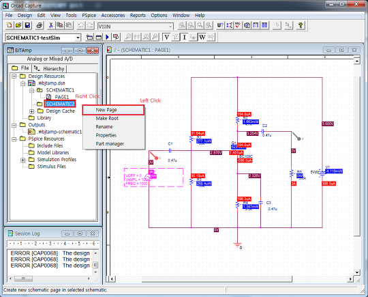Open the PSpice menu

89,15
